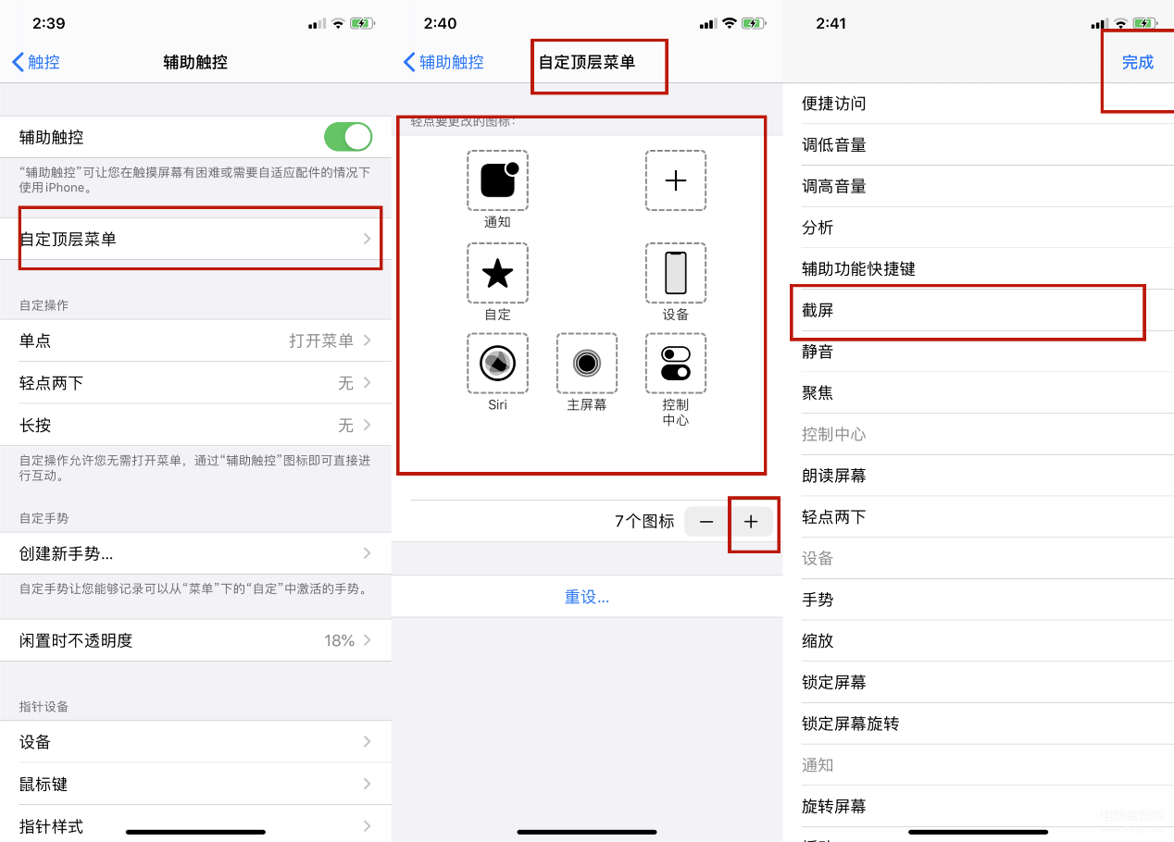The image size is (1174, 842).
Task: Toggle the 辅助触控 switch off
Action: [348, 137]
